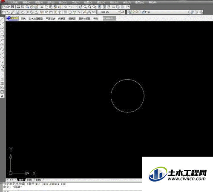Viewport: 213px width, 192px height.
Task: Open the Insert (插入) menu
Action: (51, 2)
